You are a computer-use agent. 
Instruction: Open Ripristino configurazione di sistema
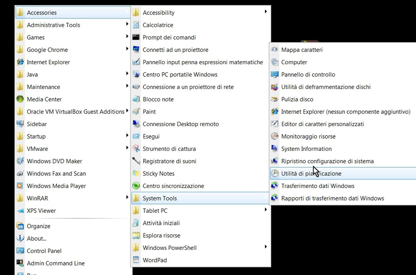point(343,161)
